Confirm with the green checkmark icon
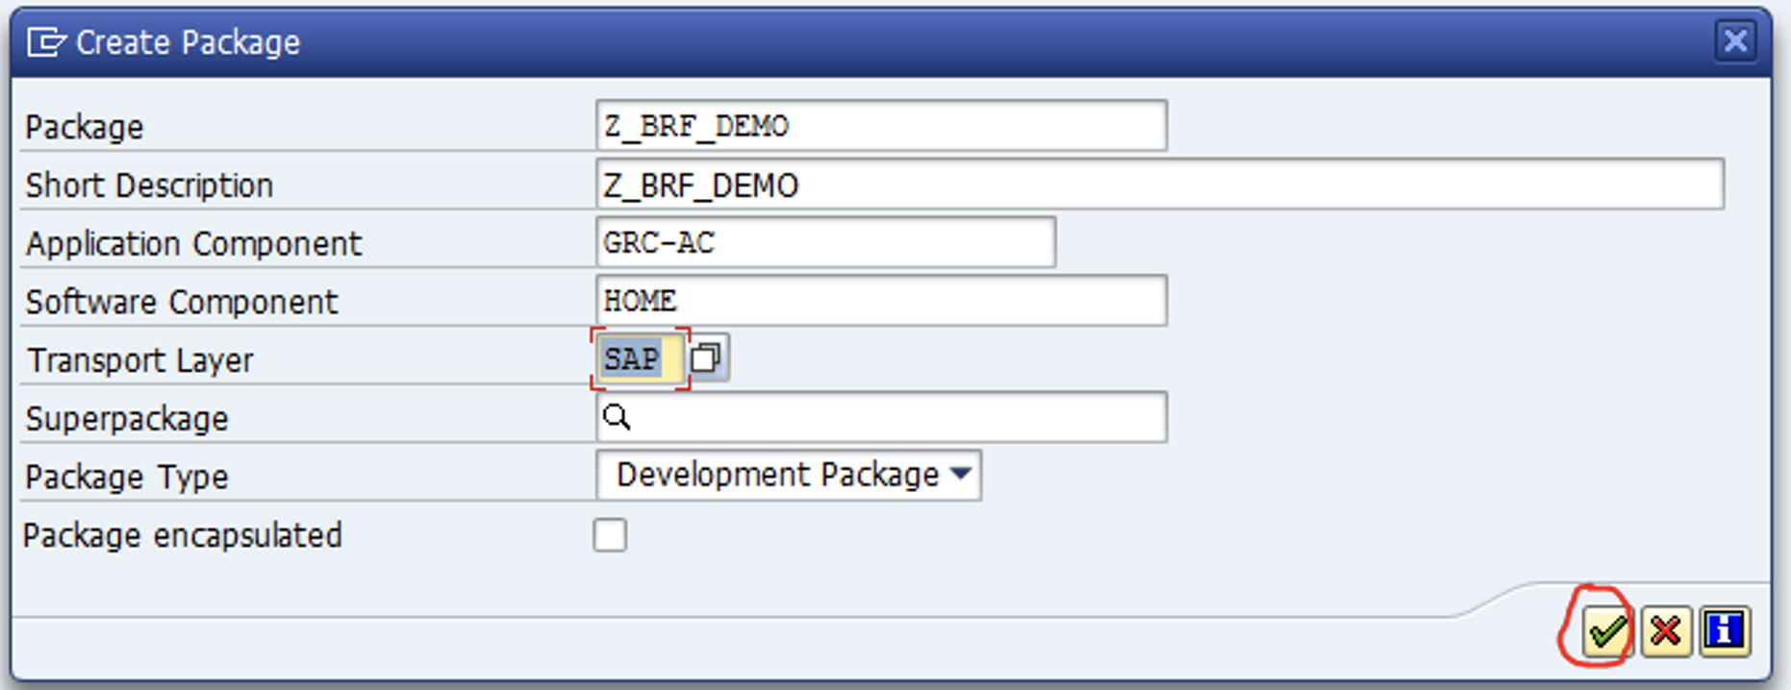The image size is (1791, 690). coord(1606,631)
